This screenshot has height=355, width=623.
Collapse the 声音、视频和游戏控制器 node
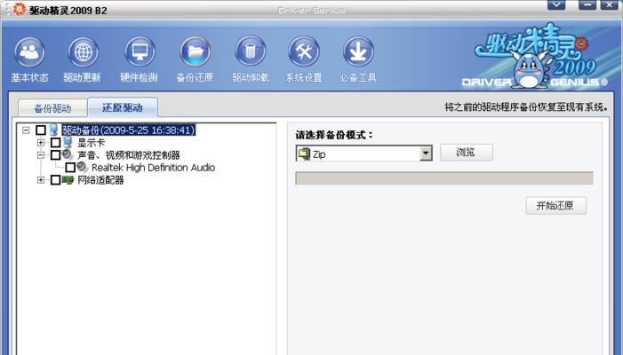point(41,155)
